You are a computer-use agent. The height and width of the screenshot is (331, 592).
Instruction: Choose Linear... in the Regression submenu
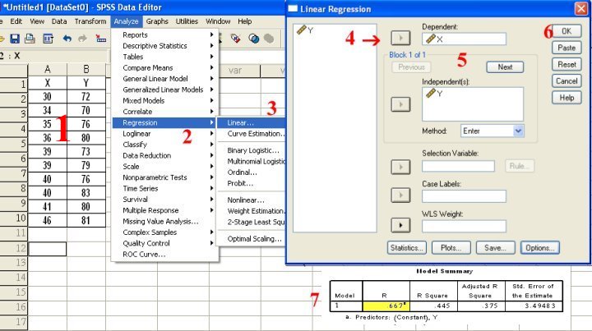coord(251,122)
